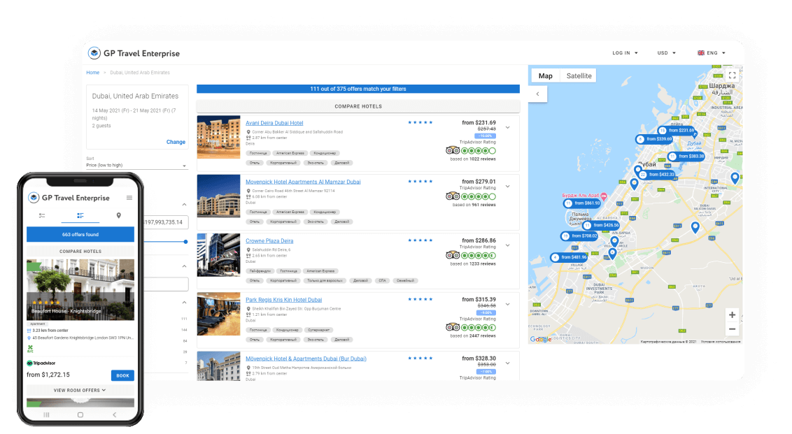Tap the Beaufort House - Knightsbridge photo on the phone
This screenshot has height=434, width=792.
pos(80,289)
